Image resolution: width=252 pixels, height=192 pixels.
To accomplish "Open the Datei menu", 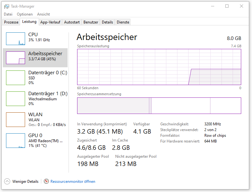I will click(8, 14).
